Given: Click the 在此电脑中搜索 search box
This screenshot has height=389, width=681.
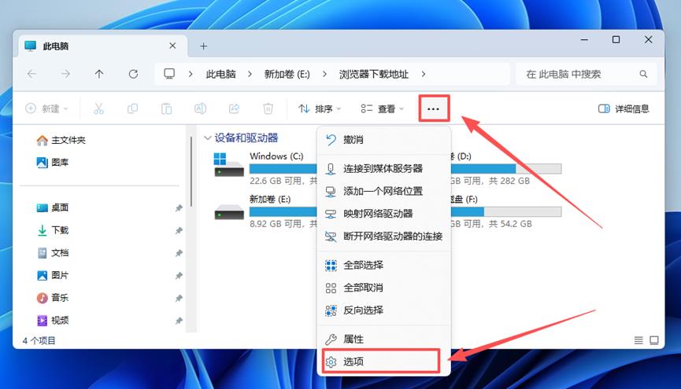Looking at the screenshot, I should [587, 74].
